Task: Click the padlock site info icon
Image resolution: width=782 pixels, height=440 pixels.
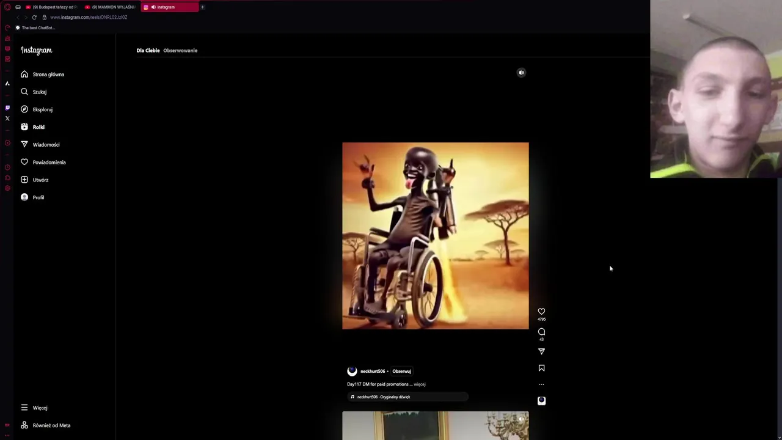Action: (x=44, y=17)
